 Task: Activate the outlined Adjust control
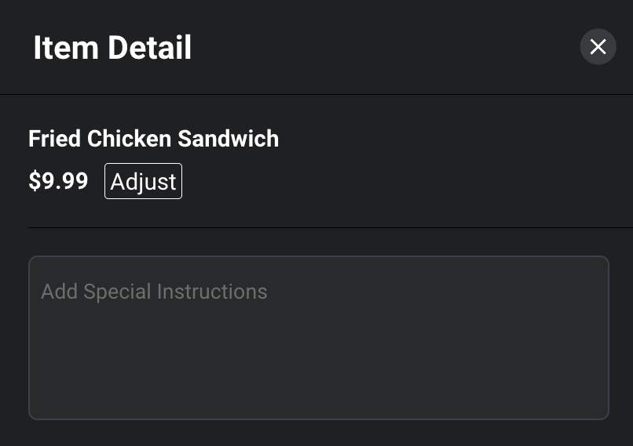(143, 181)
